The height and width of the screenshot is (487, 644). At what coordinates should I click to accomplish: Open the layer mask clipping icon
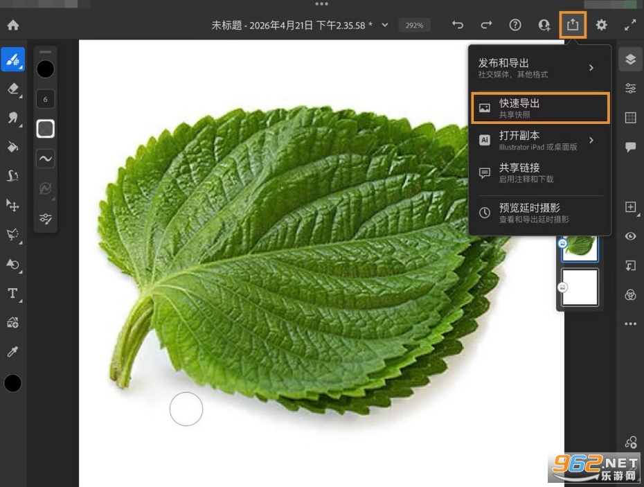pyautogui.click(x=630, y=265)
